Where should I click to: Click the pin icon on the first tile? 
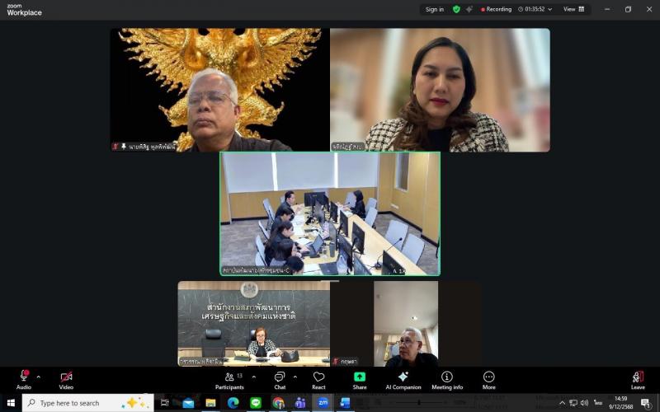(123, 147)
